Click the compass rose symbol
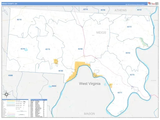The width and height of the screenshot is (160, 120). coord(7,94)
